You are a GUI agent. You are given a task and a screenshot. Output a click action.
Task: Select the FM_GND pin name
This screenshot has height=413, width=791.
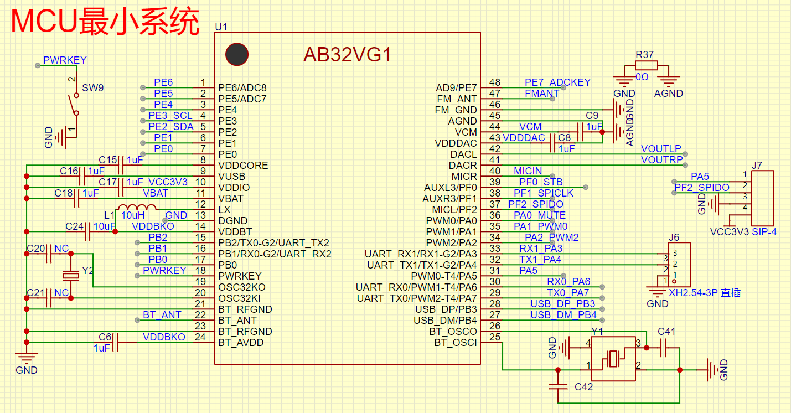click(456, 110)
